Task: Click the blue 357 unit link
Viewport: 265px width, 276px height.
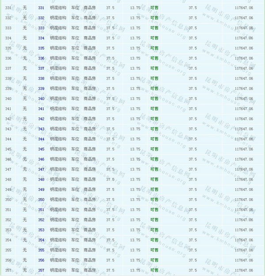Action: pyautogui.click(x=41, y=270)
